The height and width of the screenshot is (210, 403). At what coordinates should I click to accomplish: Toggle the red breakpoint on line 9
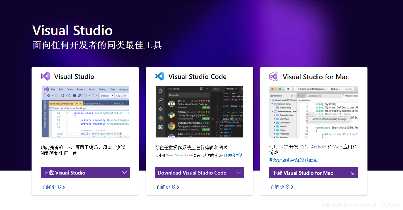[x=213, y=119]
